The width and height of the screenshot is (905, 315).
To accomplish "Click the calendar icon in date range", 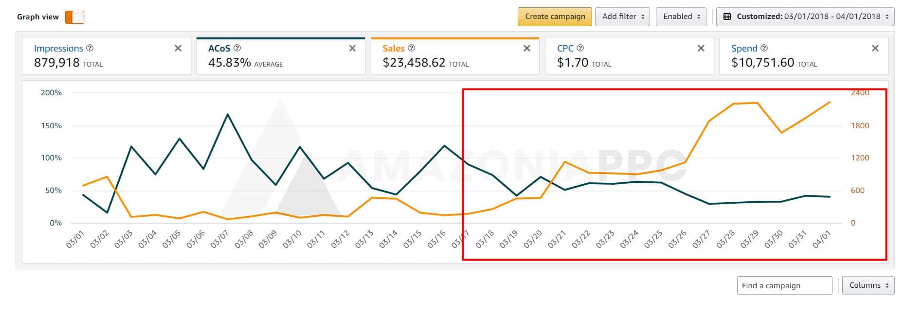I will [727, 17].
